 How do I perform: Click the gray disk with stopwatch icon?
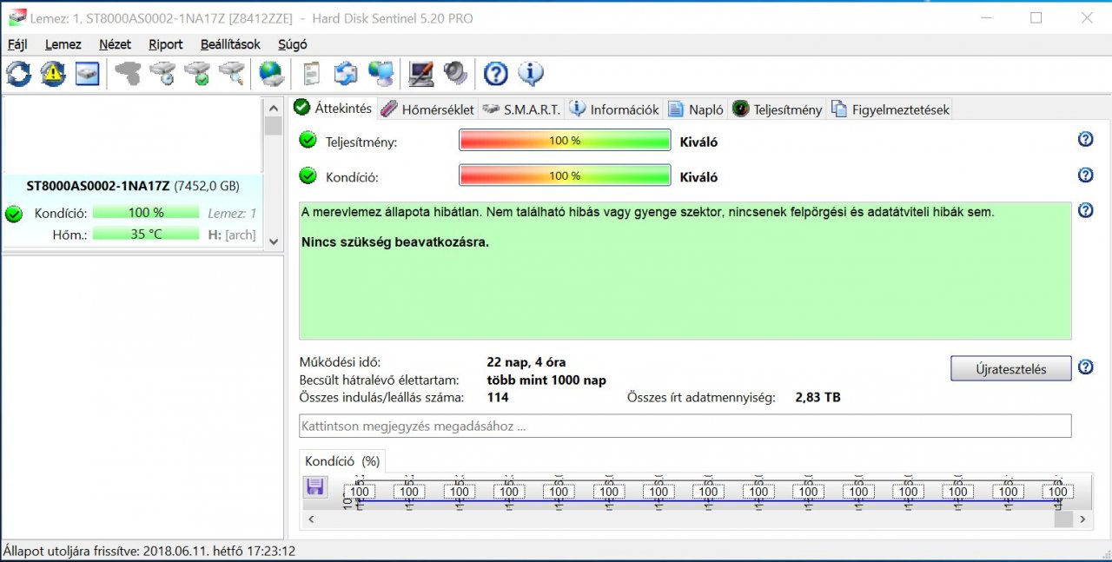162,74
